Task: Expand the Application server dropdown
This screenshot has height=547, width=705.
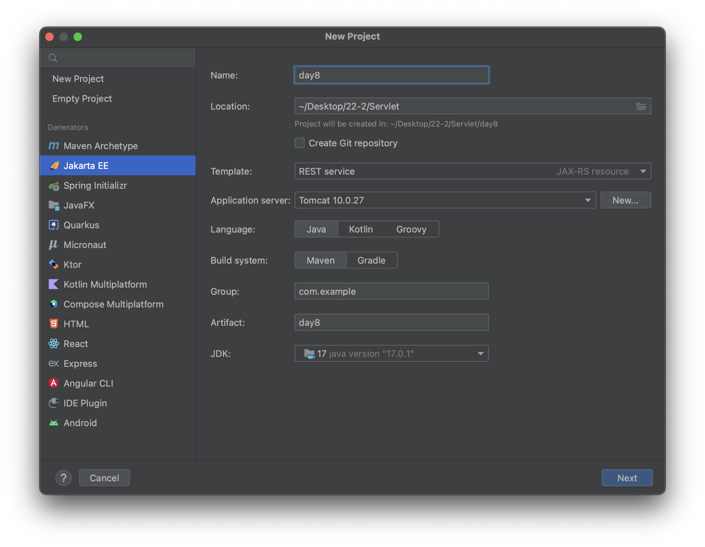Action: coord(445,200)
